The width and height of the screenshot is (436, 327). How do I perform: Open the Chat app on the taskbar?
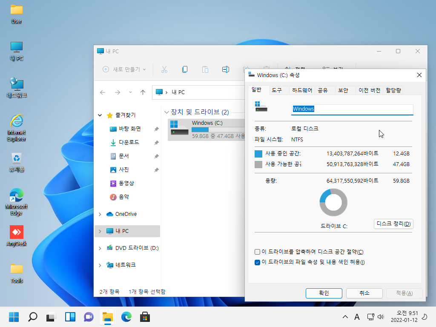[89, 317]
